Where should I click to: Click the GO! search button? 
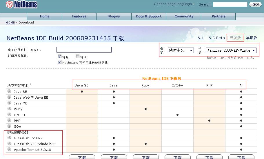pyautogui.click(x=255, y=4)
